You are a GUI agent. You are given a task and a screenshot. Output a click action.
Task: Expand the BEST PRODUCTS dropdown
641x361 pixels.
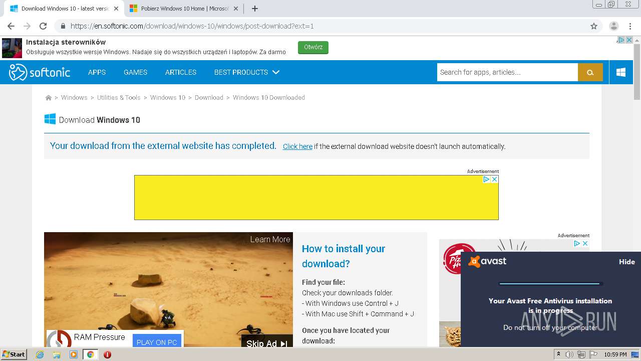pyautogui.click(x=247, y=72)
